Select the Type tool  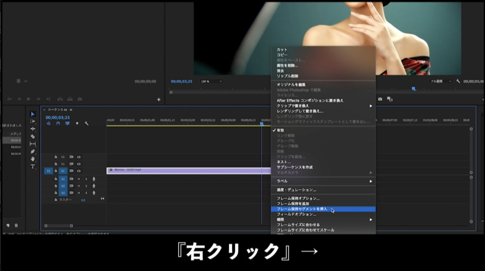(32, 165)
